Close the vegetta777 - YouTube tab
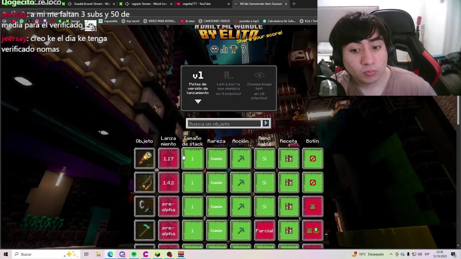Screen dimensions: 461x259 click(228, 4)
